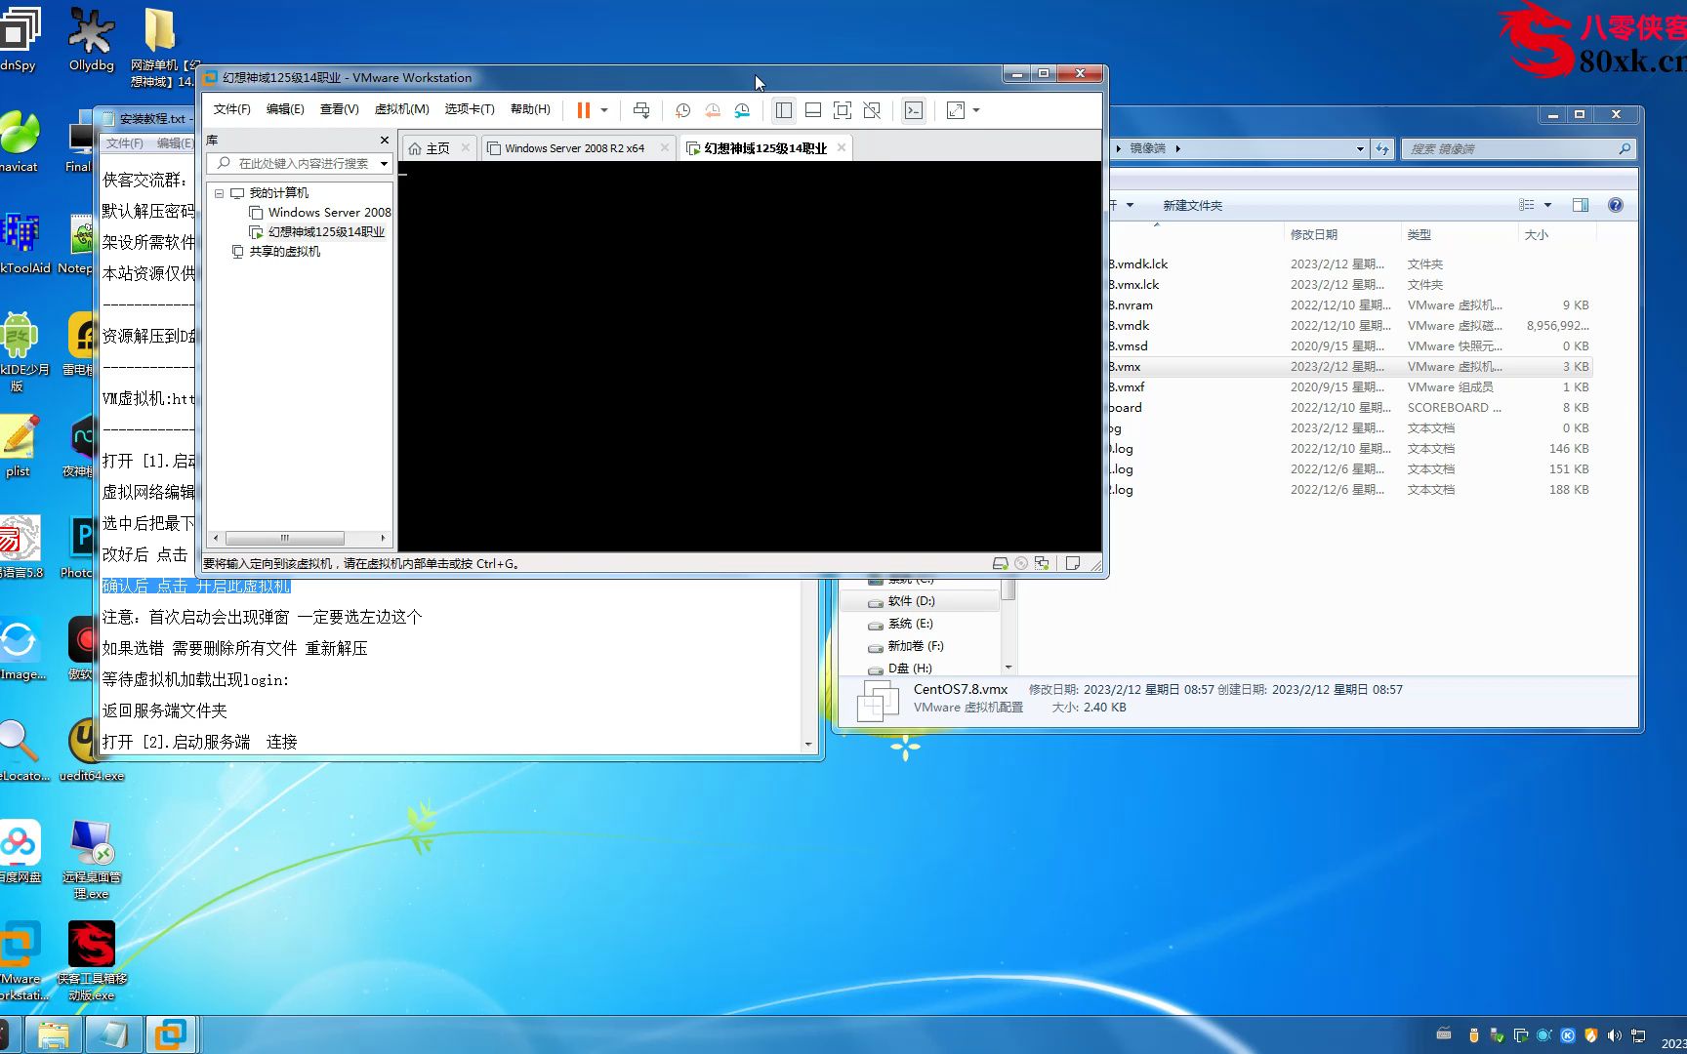Click the message log status icon
The width and height of the screenshot is (1687, 1054).
[x=1073, y=563]
